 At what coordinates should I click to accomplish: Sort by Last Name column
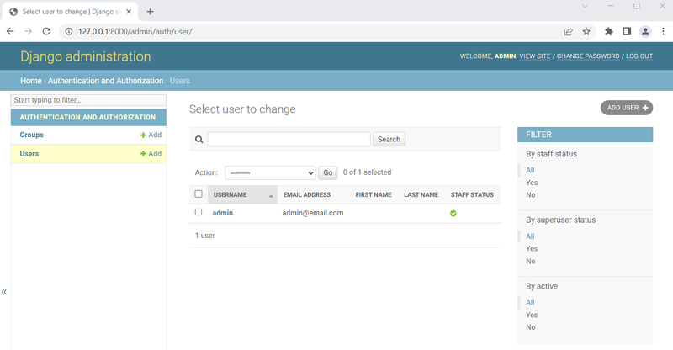click(x=421, y=194)
